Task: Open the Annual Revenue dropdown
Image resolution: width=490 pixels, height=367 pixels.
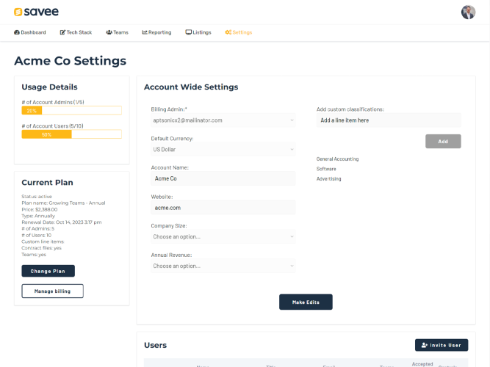Action: pos(223,266)
